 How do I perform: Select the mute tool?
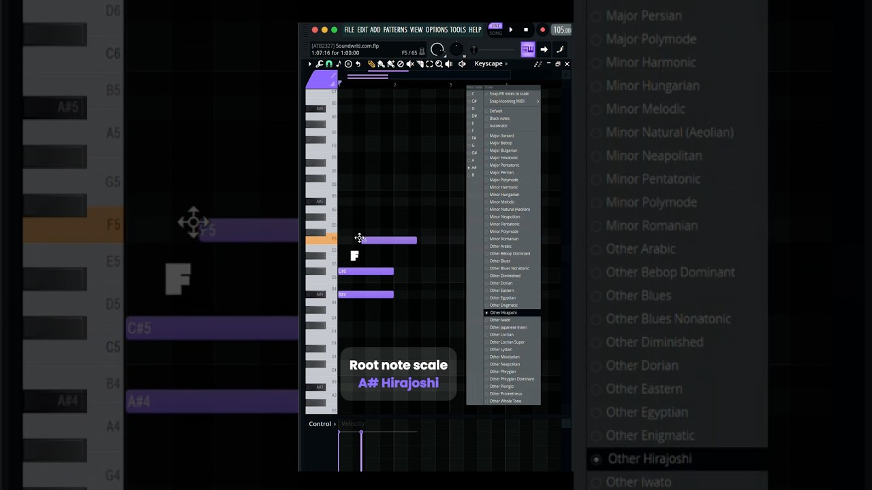pos(410,64)
